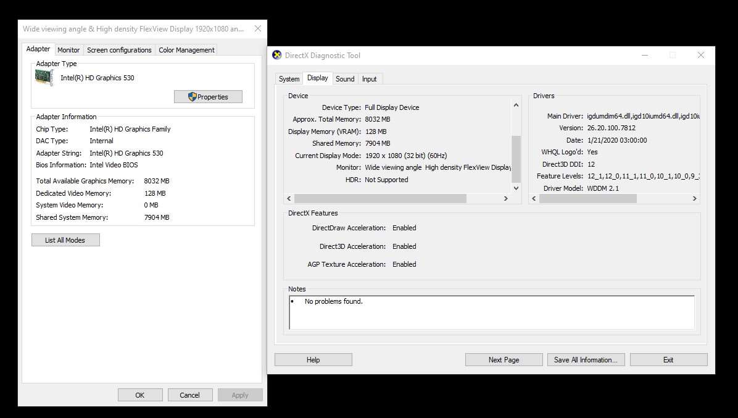Click Bios Information value Intel Video BIOS

click(x=114, y=165)
